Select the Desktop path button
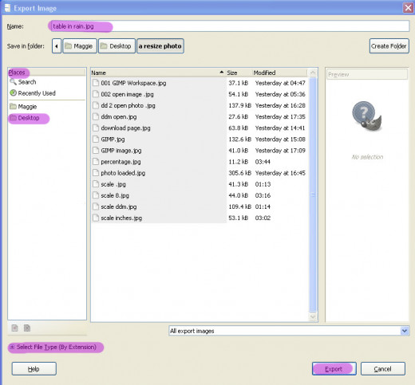Viewport: 415px width, 385px height. [117, 46]
